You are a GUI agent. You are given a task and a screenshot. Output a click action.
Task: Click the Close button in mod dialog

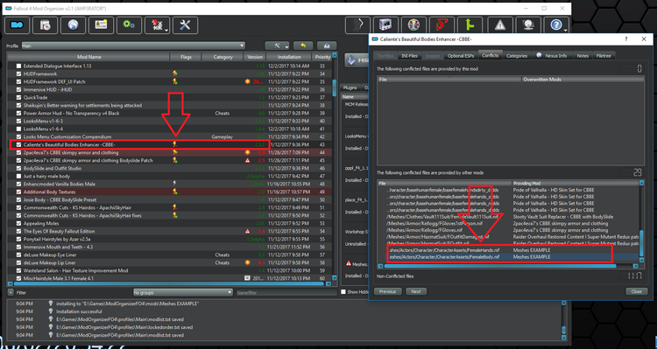point(636,291)
